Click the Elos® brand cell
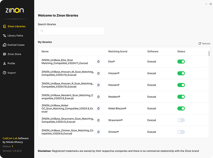The height and width of the screenshot is (158, 213). 112,62
